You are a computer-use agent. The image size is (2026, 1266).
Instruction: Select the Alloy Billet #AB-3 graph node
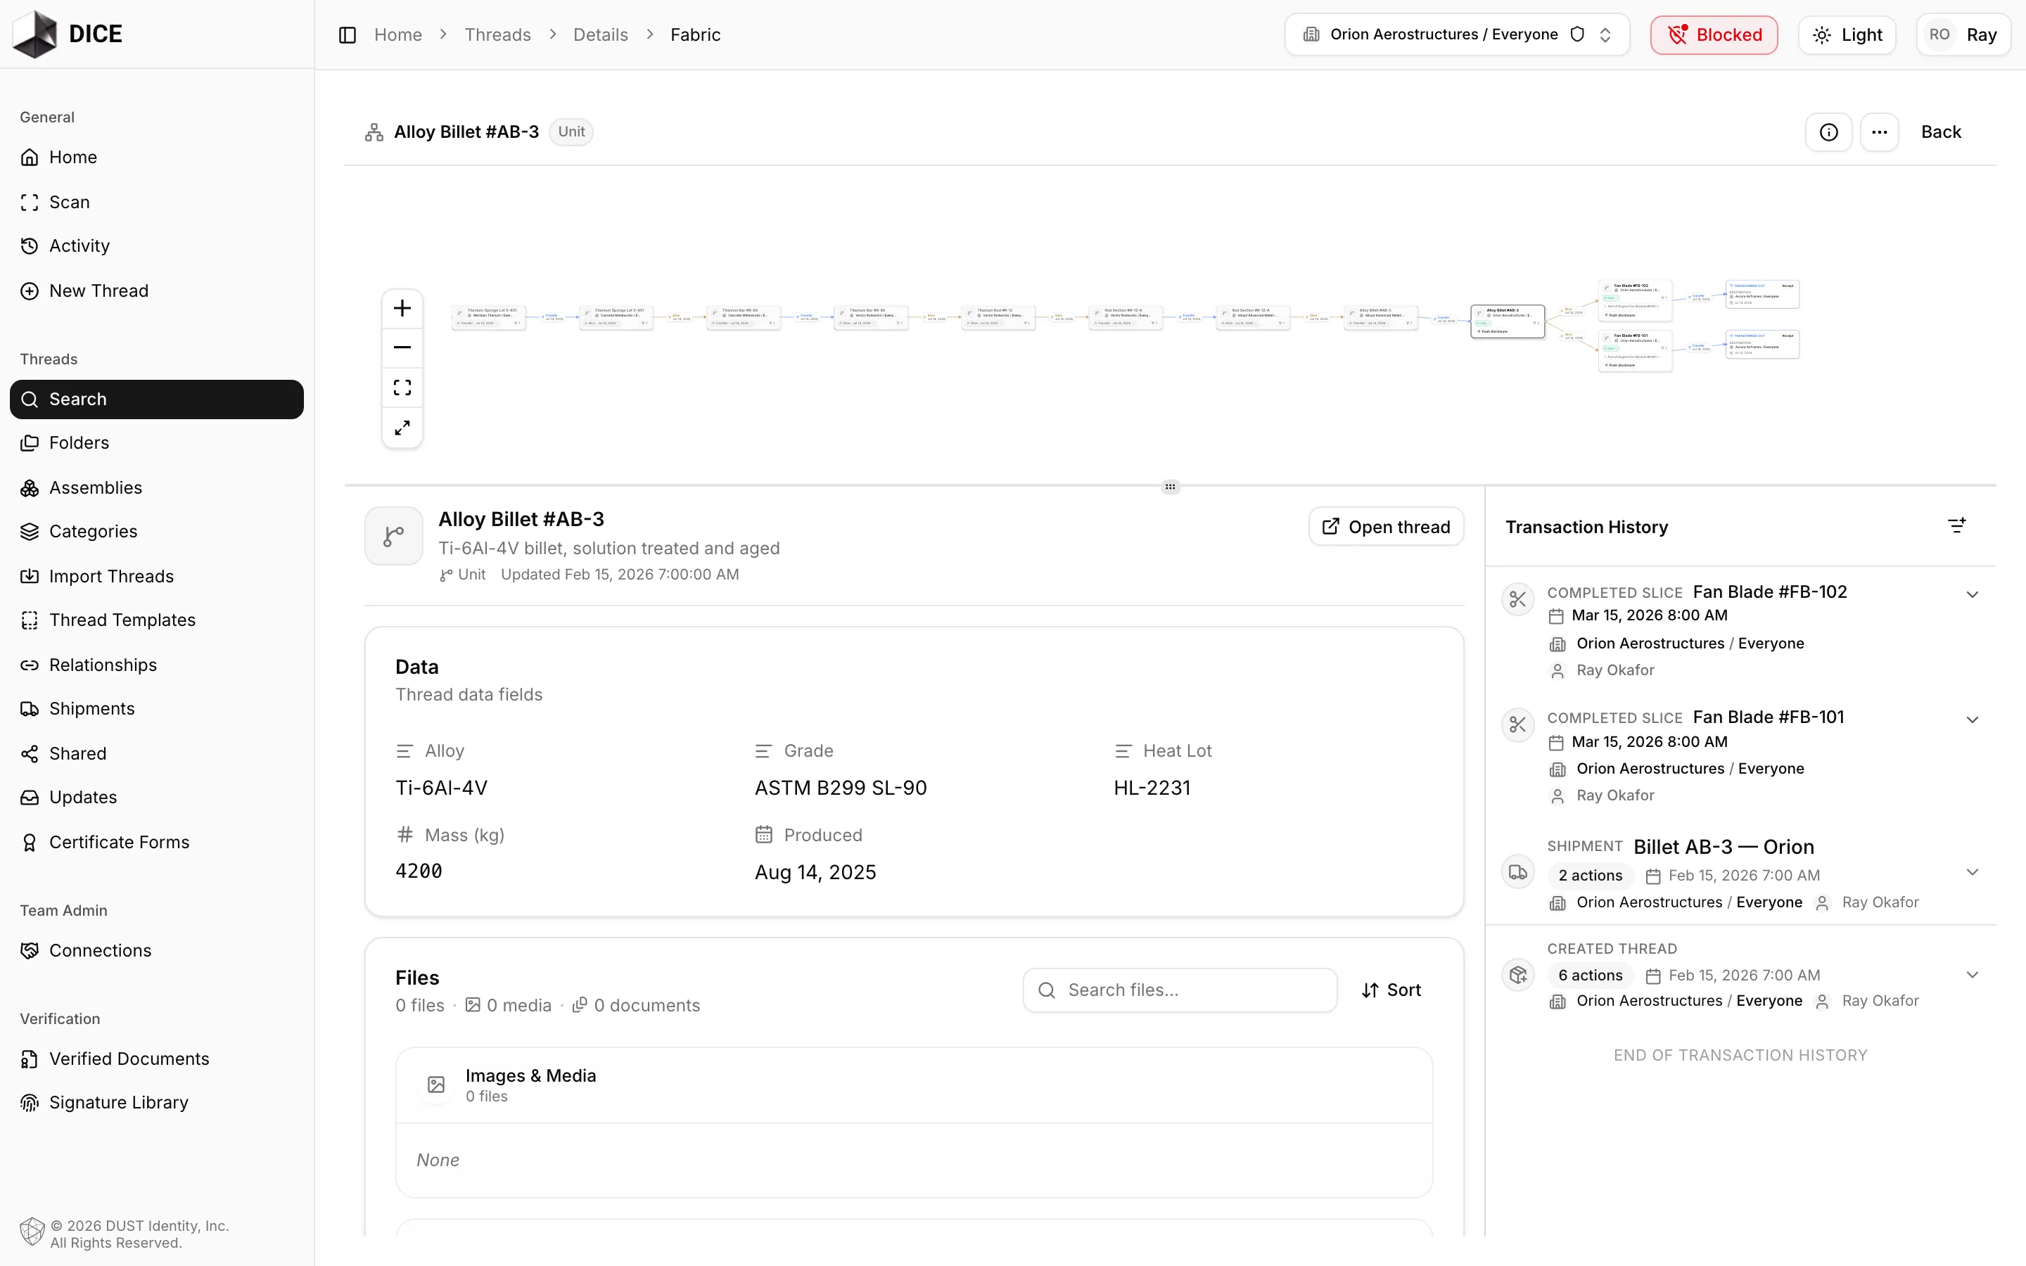pyautogui.click(x=1508, y=321)
